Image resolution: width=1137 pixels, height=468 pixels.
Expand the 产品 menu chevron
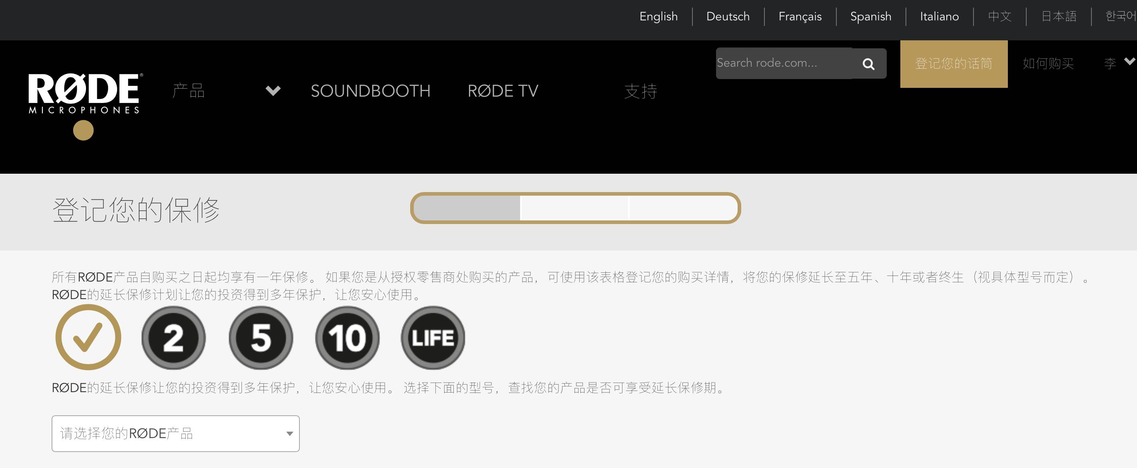[273, 91]
